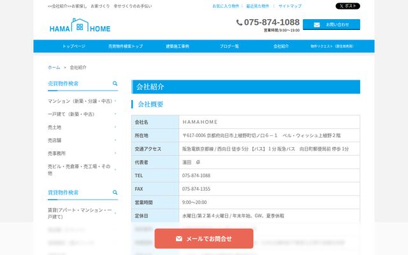Click arrow beside 一戸建て category
This screenshot has height=255, width=408.
[x=115, y=113]
